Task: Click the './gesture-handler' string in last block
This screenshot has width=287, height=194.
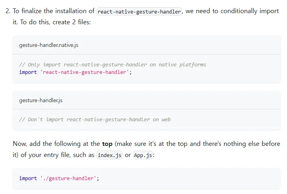Action: [x=68, y=178]
